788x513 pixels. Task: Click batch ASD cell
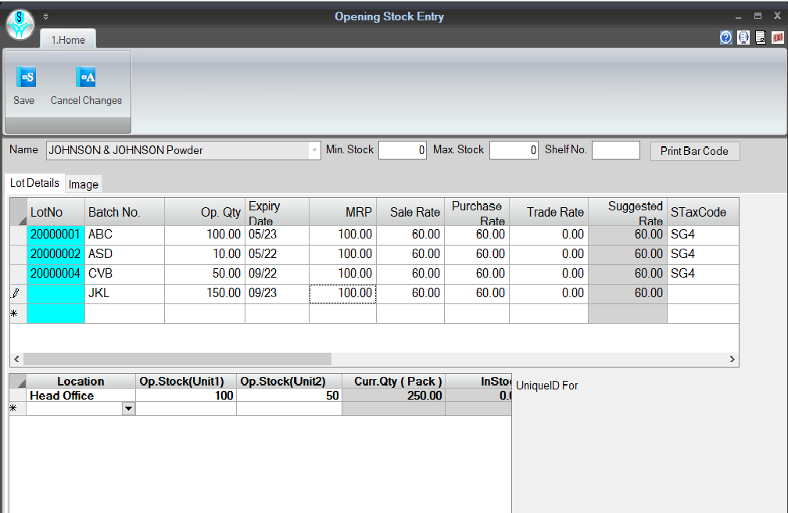(x=124, y=254)
